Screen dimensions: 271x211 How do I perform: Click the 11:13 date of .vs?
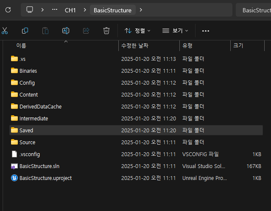[x=148, y=59]
